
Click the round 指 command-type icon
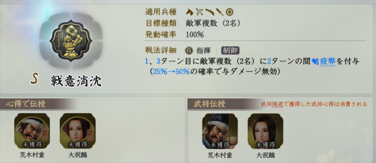coord(189,51)
